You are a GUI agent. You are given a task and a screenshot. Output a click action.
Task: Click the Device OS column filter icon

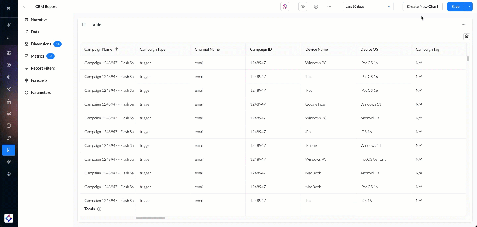coord(404,49)
